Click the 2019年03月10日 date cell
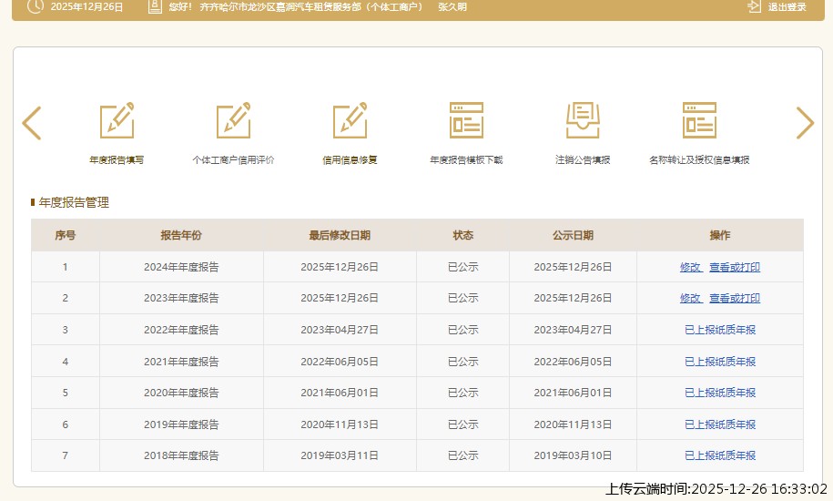The height and width of the screenshot is (501, 833). 573,455
